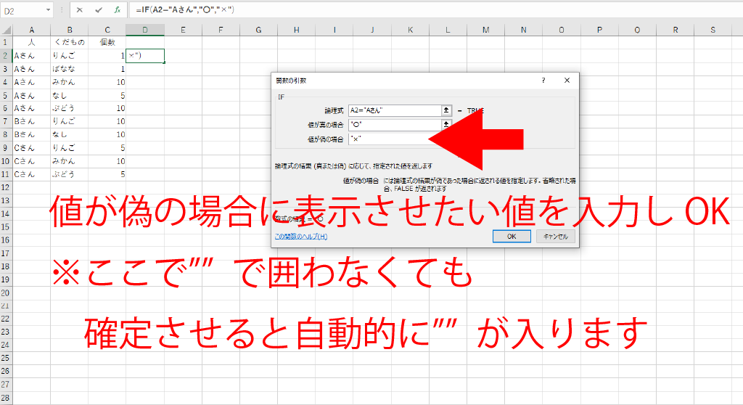Click the enter checkmark icon in formula bar

click(x=98, y=10)
